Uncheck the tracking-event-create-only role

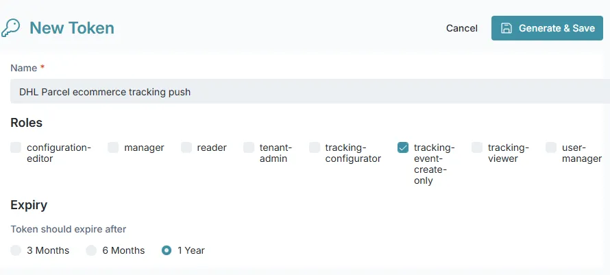coord(403,147)
